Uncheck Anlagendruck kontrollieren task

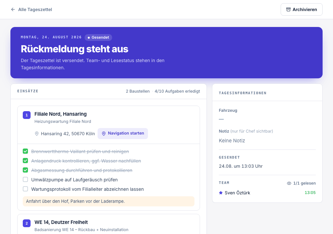pyautogui.click(x=25, y=161)
